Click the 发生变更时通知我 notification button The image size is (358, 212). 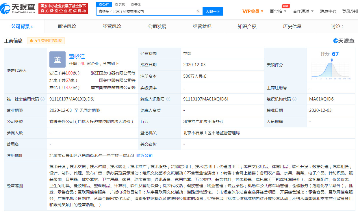[46, 41]
